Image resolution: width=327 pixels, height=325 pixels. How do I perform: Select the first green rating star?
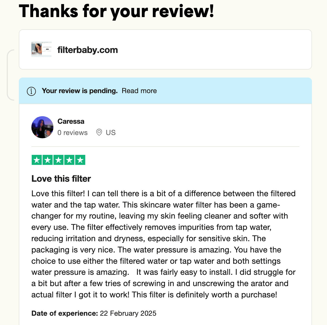(x=36, y=159)
